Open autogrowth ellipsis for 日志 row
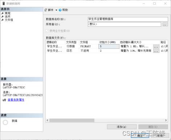 [156, 51]
